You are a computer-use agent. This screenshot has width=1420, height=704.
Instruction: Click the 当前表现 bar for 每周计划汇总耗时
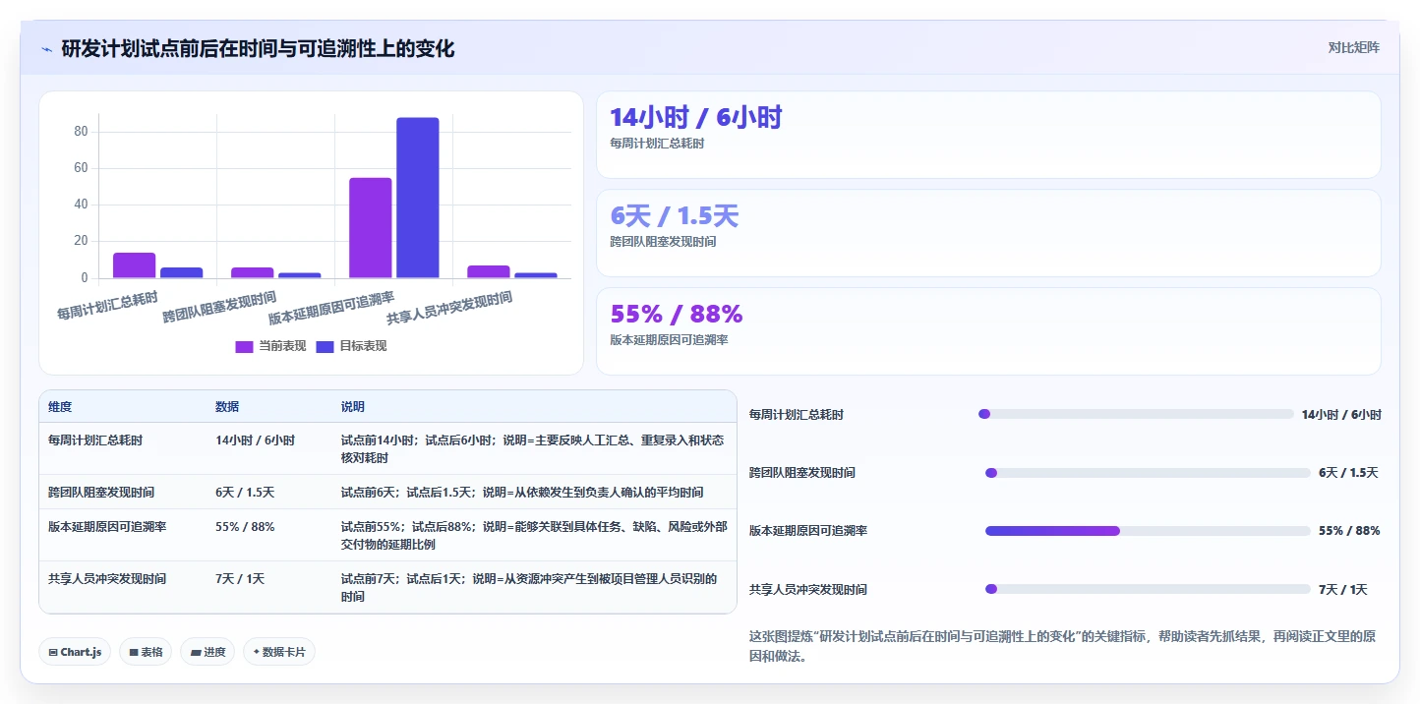point(135,265)
